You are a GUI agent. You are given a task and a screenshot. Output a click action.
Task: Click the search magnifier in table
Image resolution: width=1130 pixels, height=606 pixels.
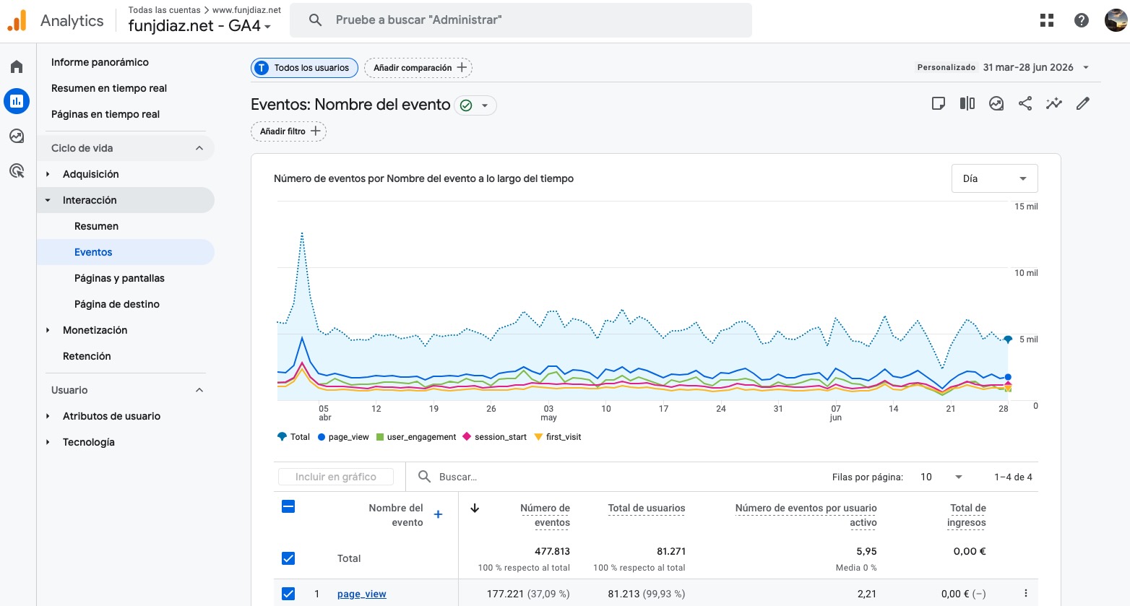425,477
